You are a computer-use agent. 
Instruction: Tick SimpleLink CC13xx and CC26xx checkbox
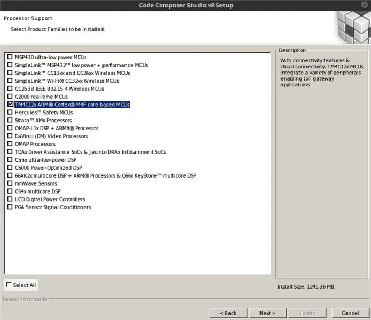[10, 73]
